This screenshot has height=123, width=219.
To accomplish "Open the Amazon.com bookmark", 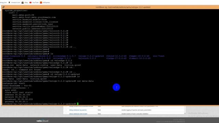I will (x=14, y=2).
